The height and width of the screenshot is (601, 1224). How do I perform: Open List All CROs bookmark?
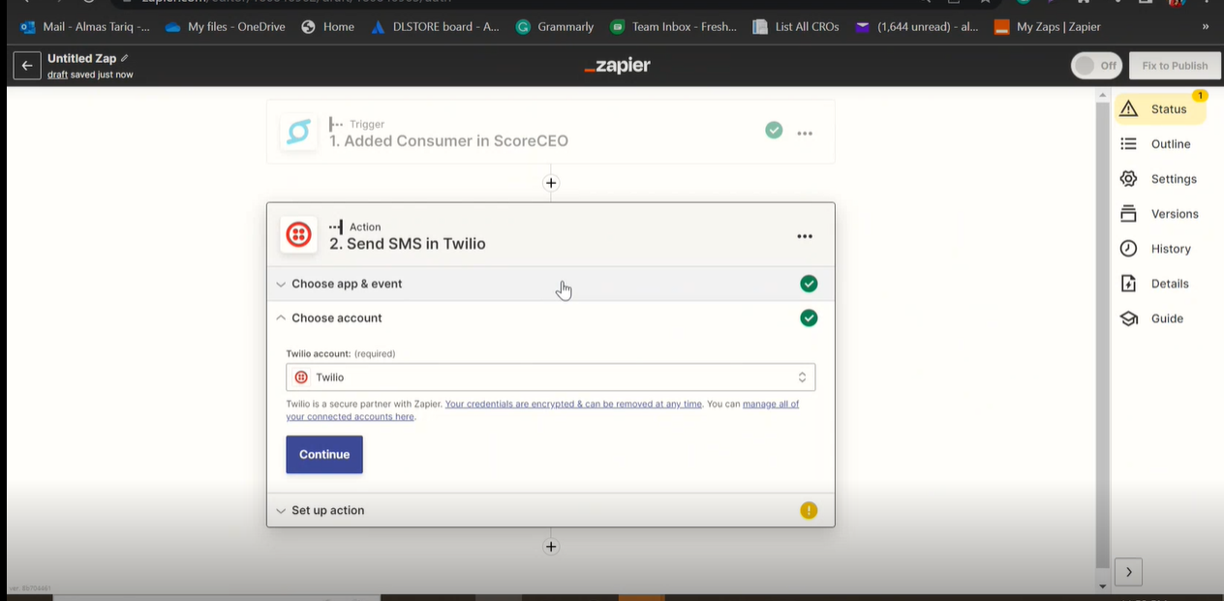[x=796, y=27]
